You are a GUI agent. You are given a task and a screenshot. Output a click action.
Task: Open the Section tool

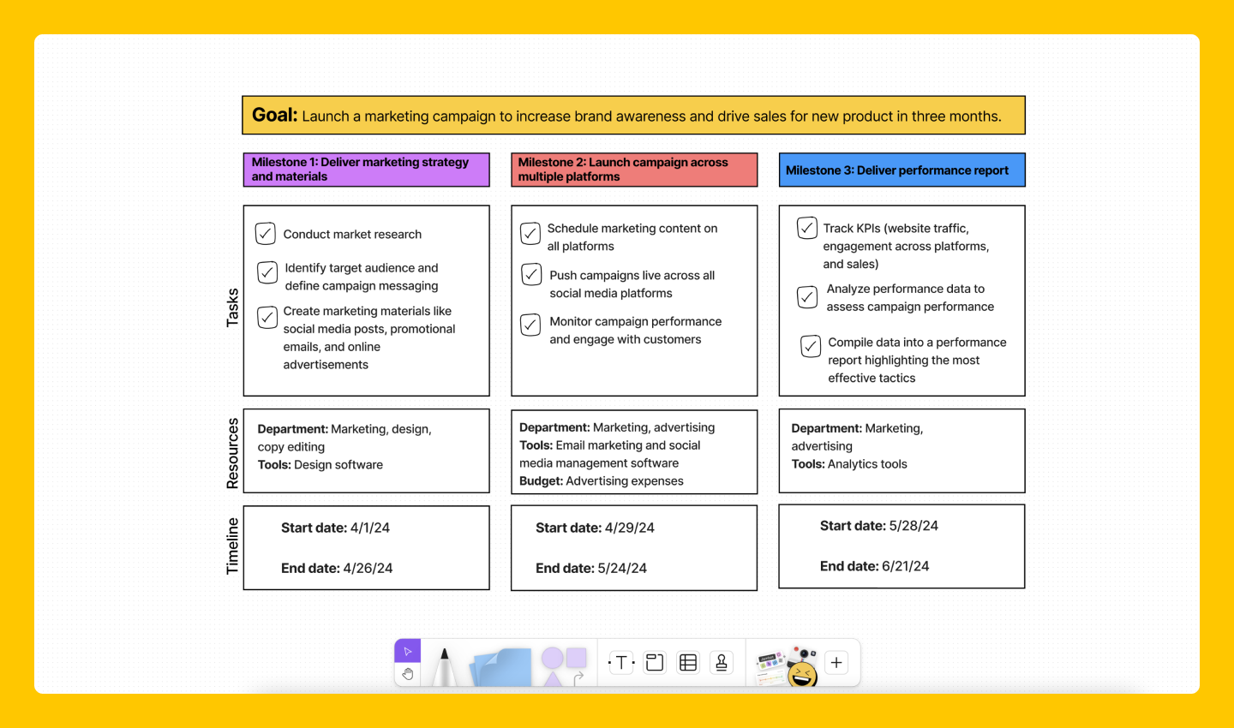[654, 662]
